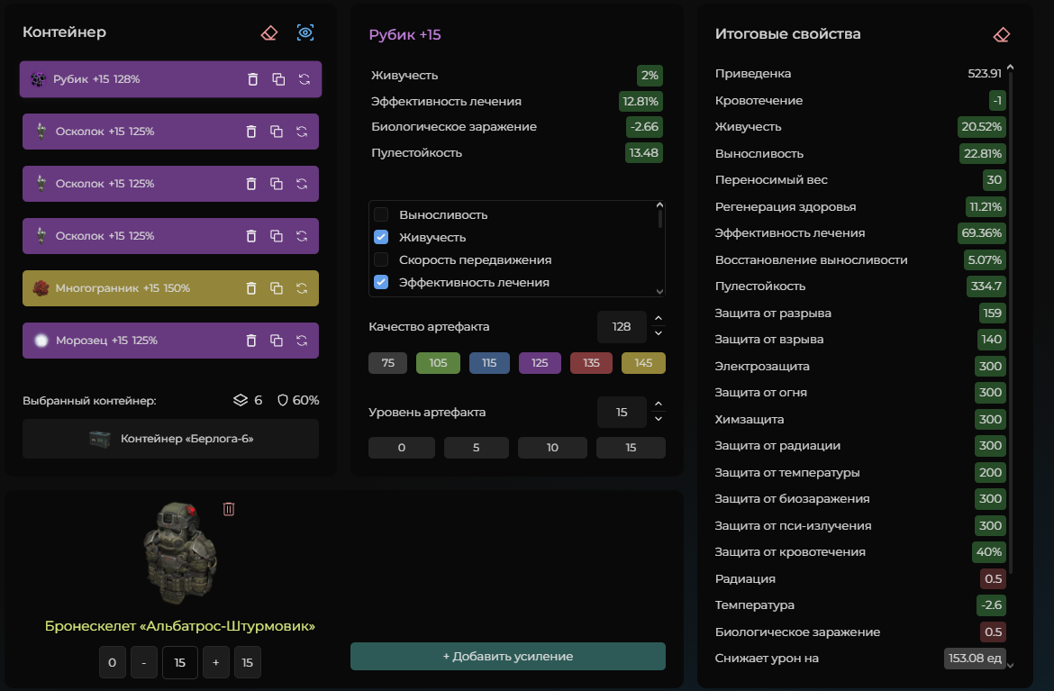The image size is (1054, 691).
Task: Delete the Рубик +15 artifact with trash icon
Action: (253, 79)
